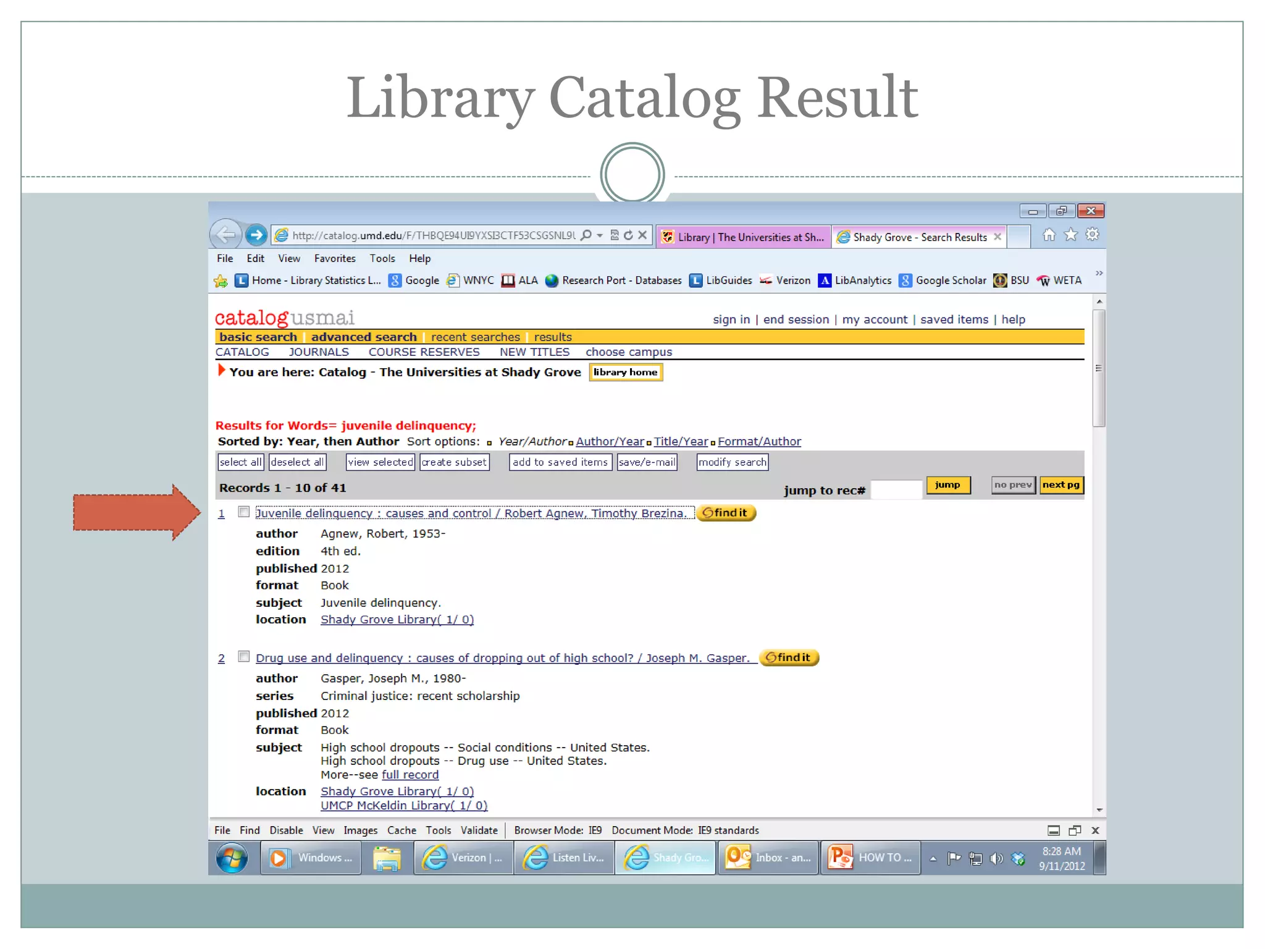
Task: Click the basic search link
Action: (x=258, y=337)
